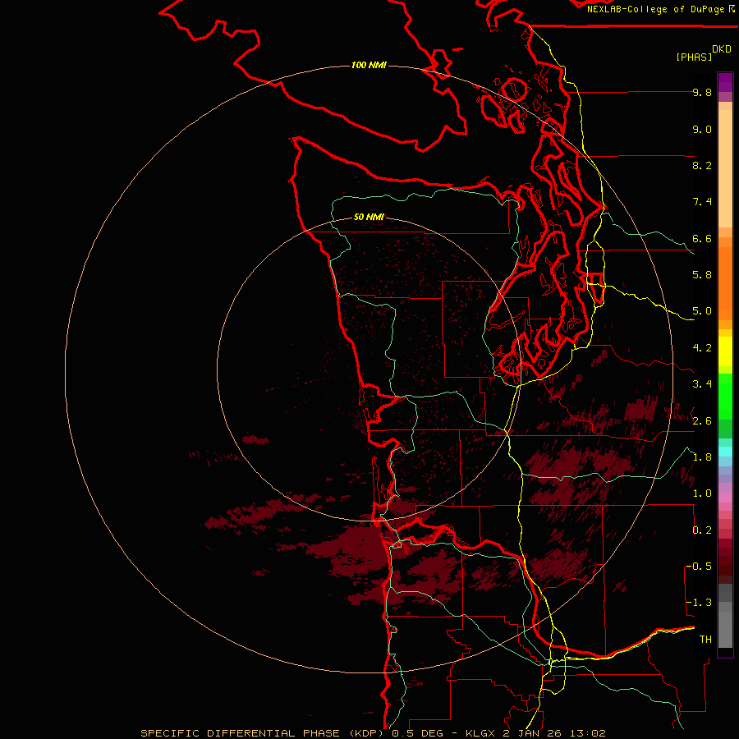Select the 5.0 scale value
Screen dimensions: 739x739
coord(702,311)
